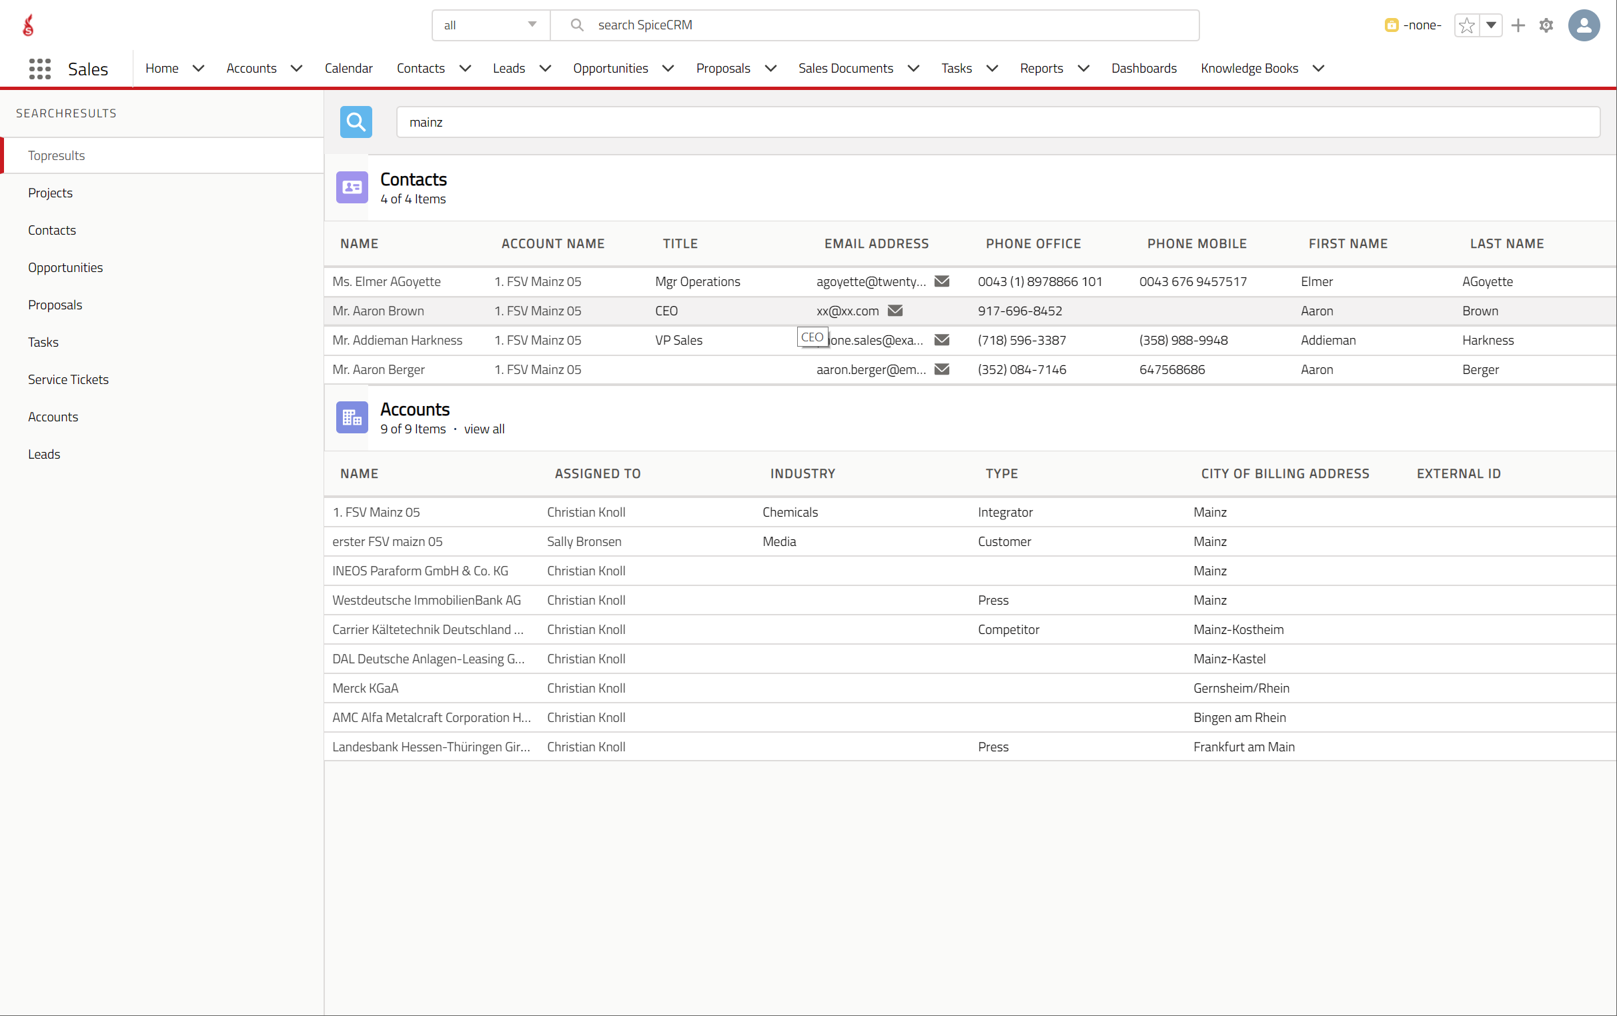Viewport: 1617px width, 1016px height.
Task: Open the Knowledge Books tab
Action: point(1249,69)
